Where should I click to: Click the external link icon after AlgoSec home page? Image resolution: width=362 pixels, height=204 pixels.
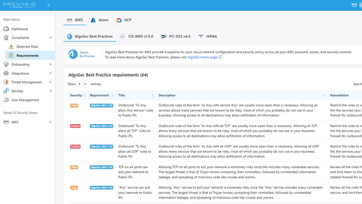pos(220,57)
